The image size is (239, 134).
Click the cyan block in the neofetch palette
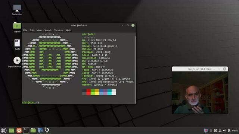[x=109, y=92]
